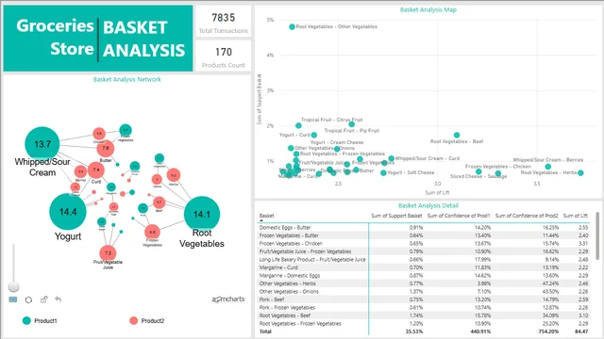Toggle Product1 in the network legend

tap(40, 320)
